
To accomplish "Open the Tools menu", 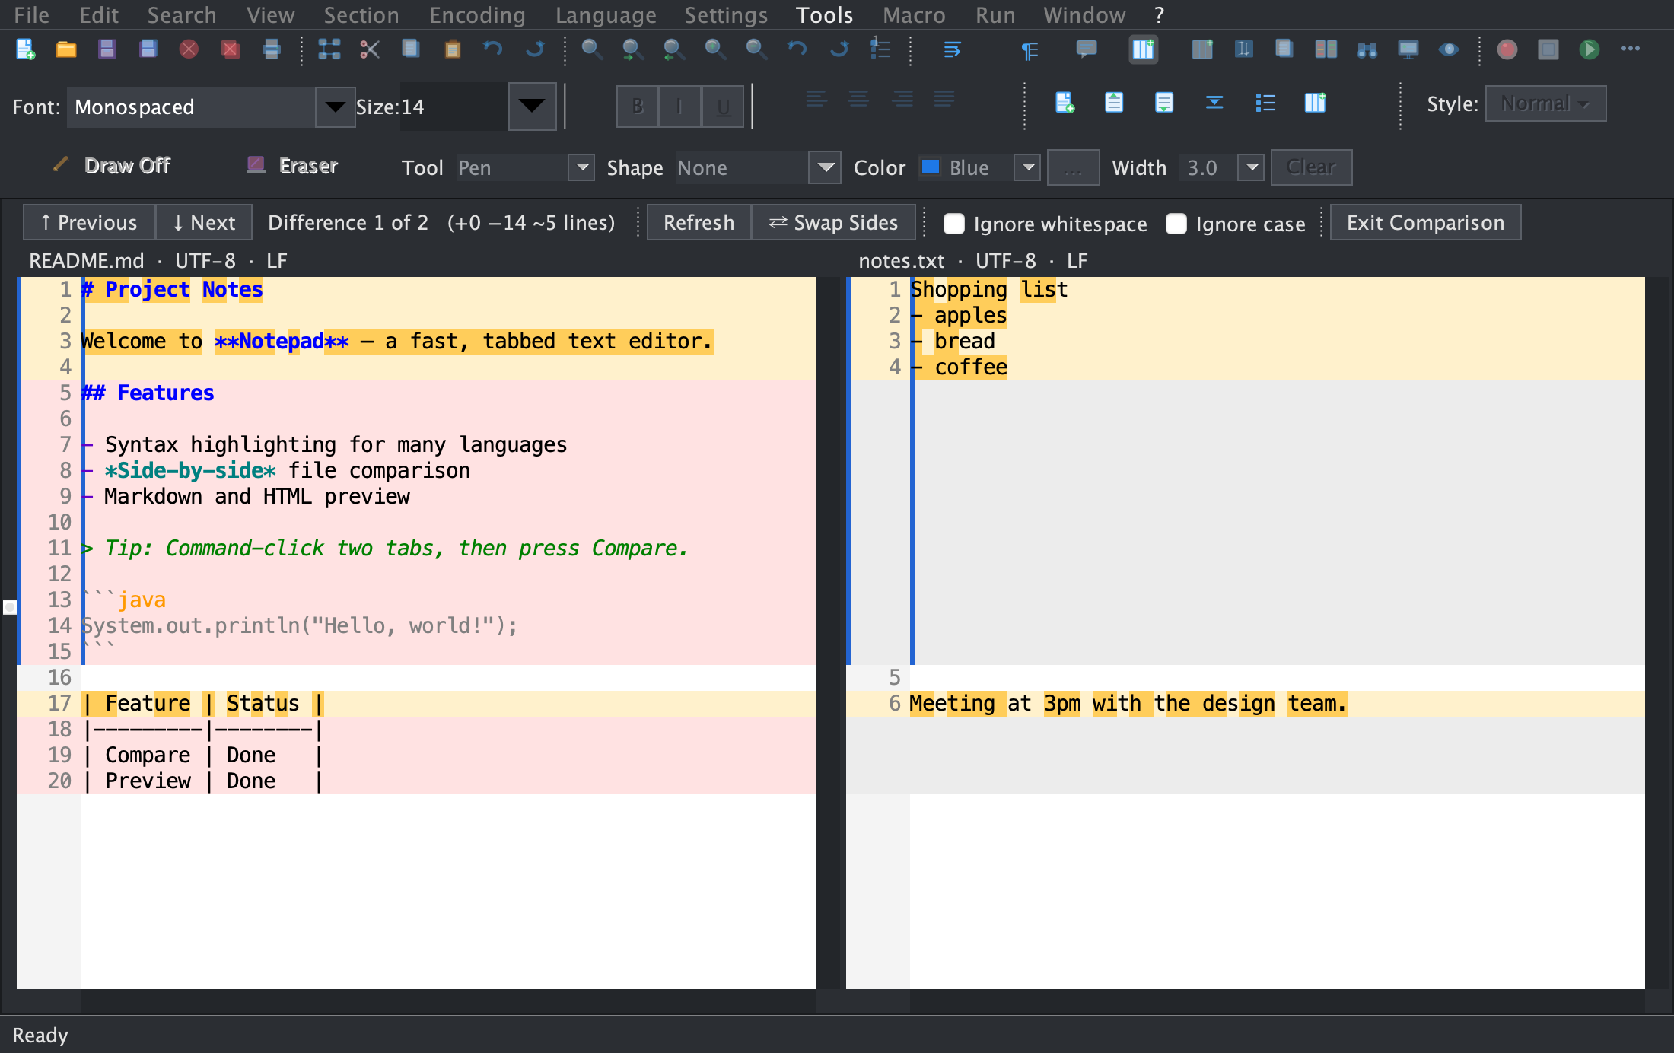I will pyautogui.click(x=824, y=14).
